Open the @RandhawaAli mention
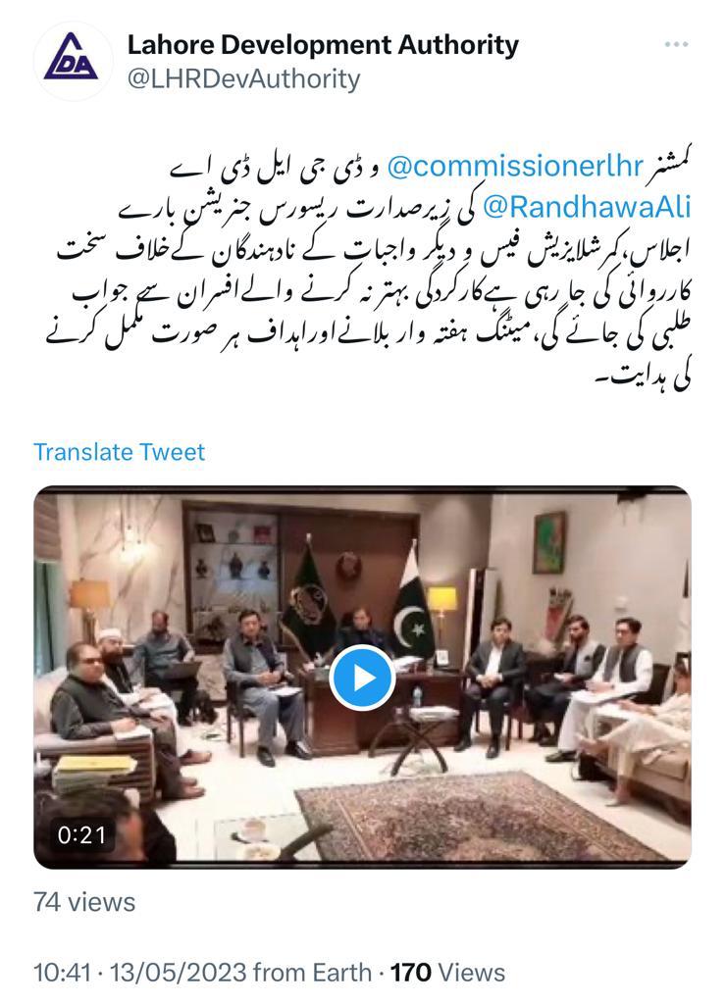Image resolution: width=726 pixels, height=1004 pixels. pos(586,206)
